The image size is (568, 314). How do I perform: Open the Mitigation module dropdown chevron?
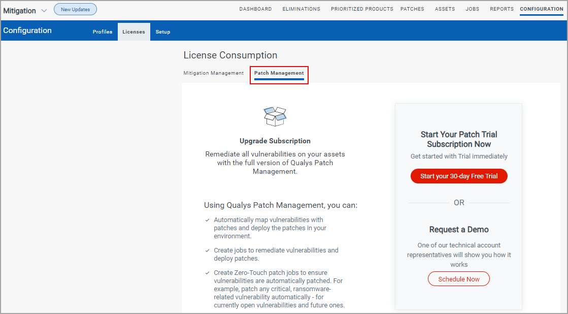[x=44, y=11]
